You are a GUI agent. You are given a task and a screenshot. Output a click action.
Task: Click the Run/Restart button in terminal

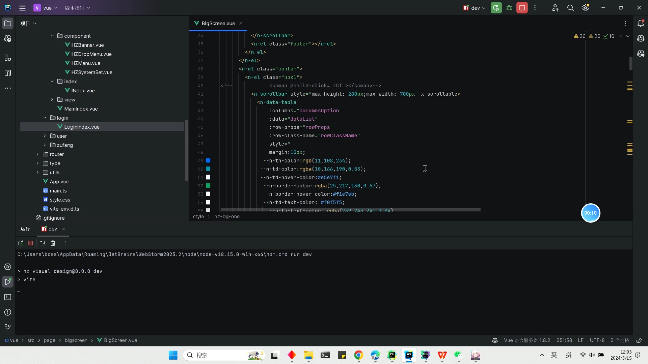(21, 243)
